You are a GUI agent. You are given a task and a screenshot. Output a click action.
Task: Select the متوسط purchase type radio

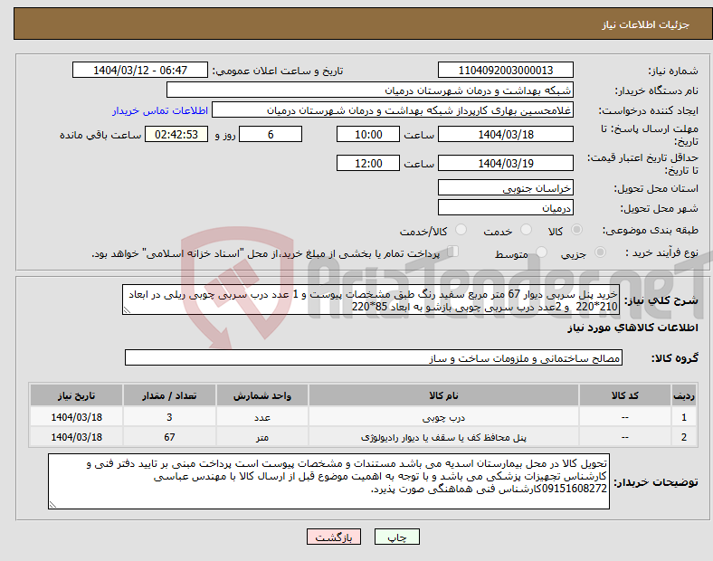click(x=541, y=252)
